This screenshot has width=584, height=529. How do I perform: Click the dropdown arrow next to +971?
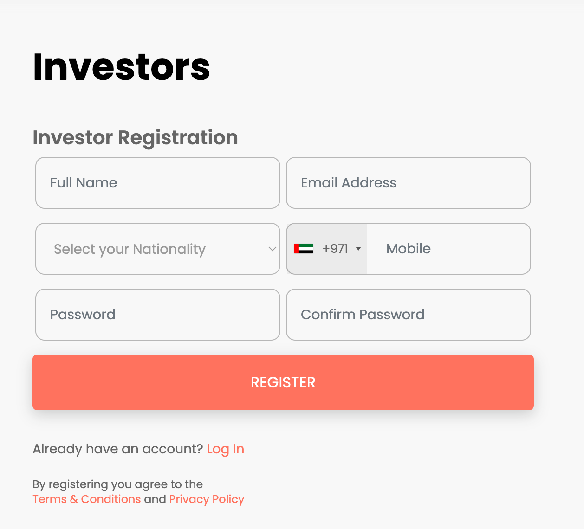[x=358, y=249]
